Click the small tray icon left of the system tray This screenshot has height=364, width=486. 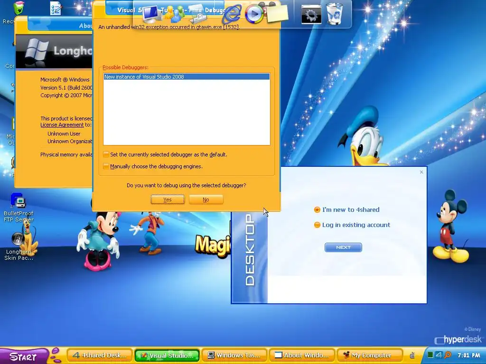(412, 355)
